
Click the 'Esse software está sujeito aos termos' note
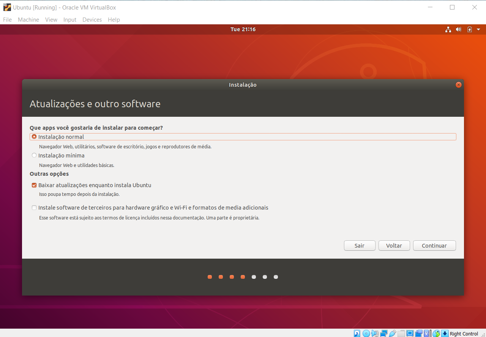pos(149,218)
